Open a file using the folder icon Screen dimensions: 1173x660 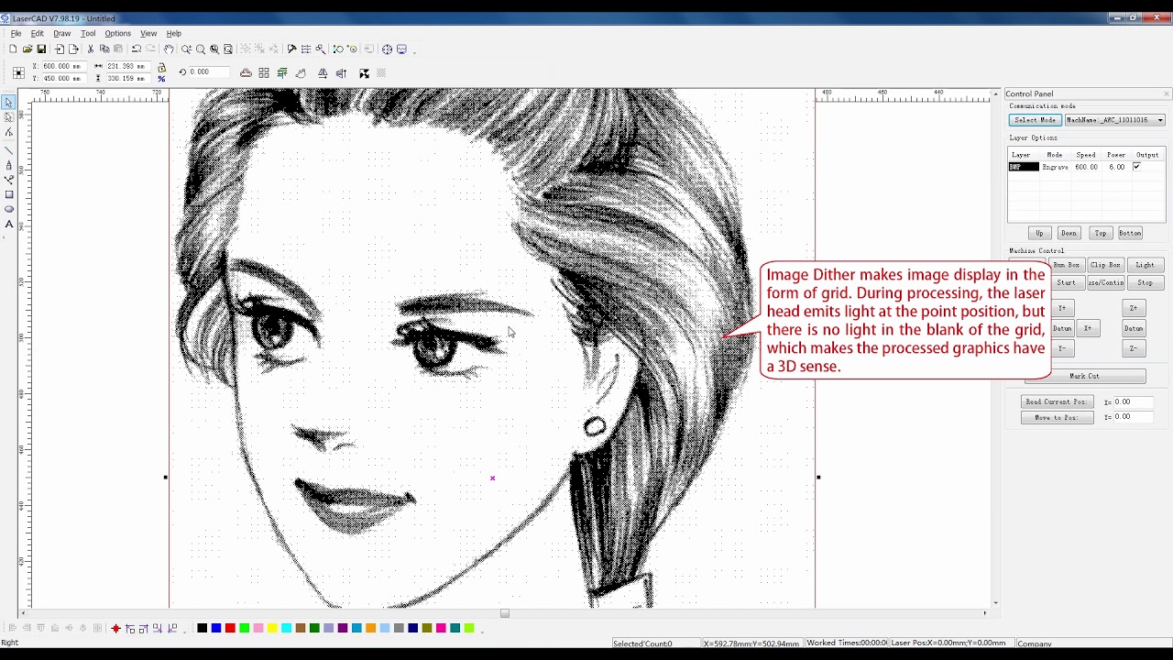pyautogui.click(x=27, y=49)
